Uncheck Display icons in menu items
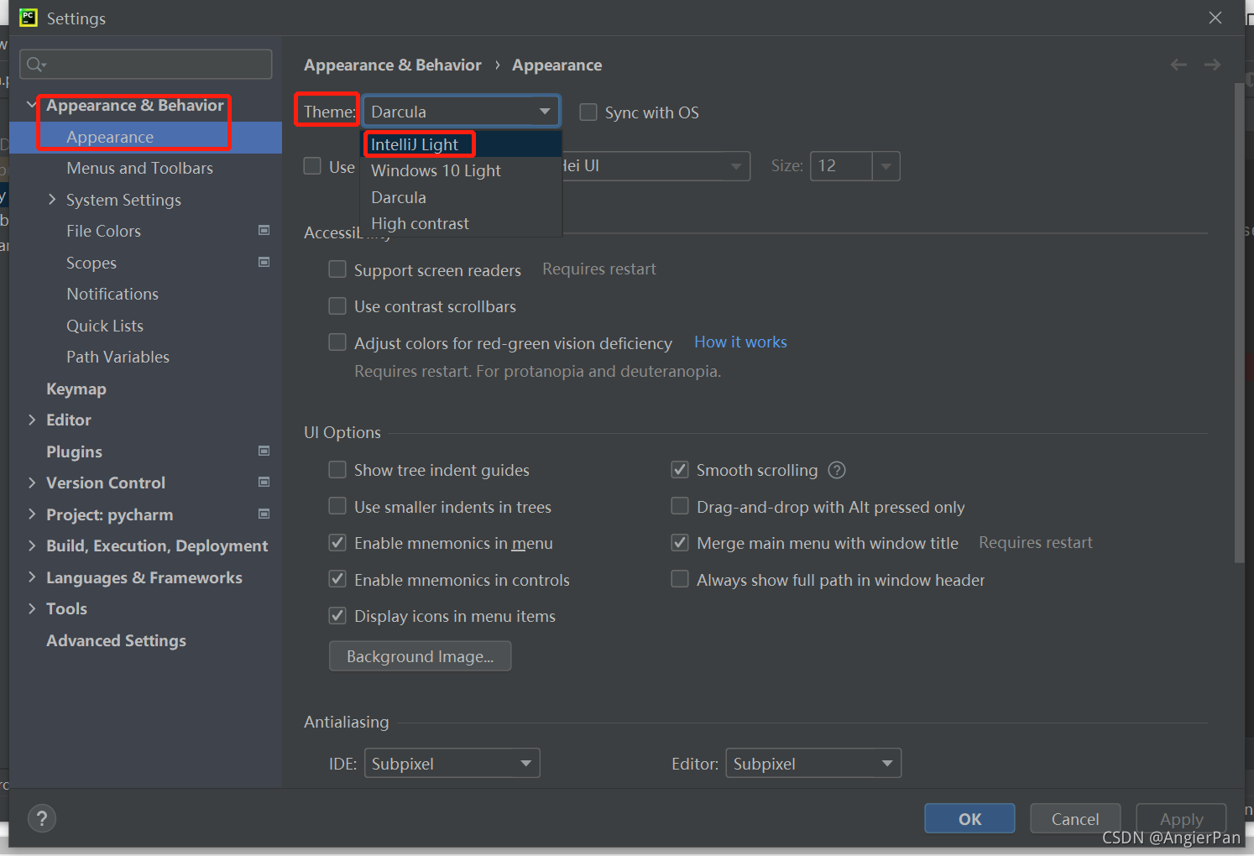This screenshot has height=856, width=1254. pyautogui.click(x=337, y=616)
